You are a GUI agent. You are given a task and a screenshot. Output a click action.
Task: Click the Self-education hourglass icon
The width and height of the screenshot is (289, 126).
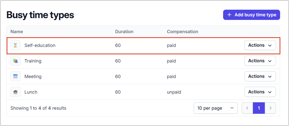coord(16,45)
